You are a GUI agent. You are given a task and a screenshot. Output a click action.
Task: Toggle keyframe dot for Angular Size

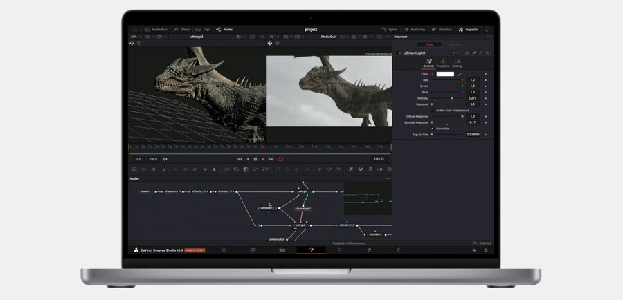[485, 135]
